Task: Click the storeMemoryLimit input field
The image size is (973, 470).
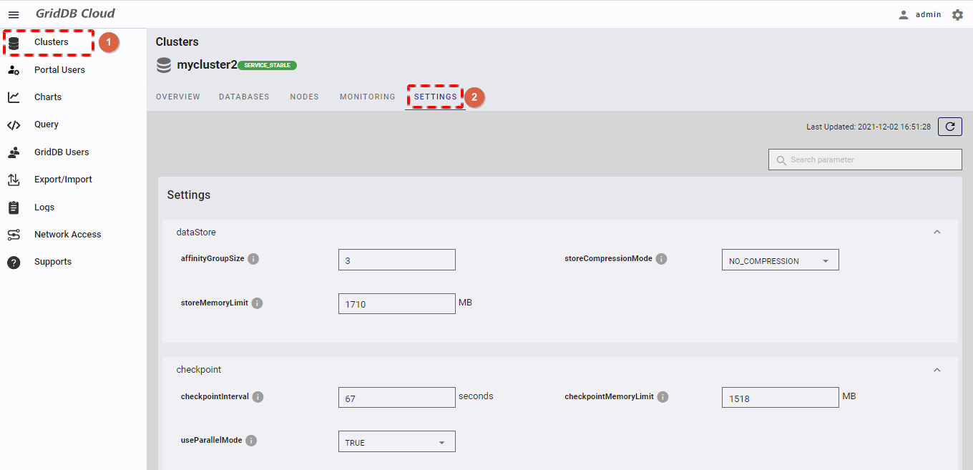Action: pos(396,304)
